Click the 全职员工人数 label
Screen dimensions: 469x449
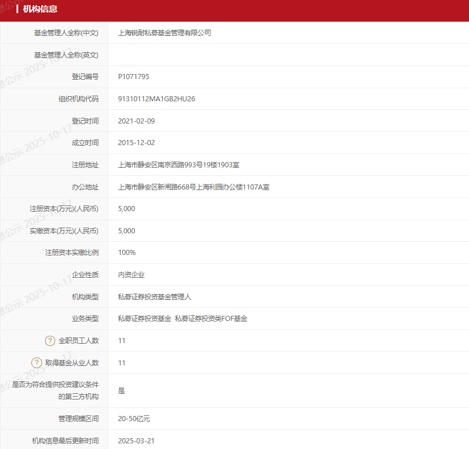point(79,341)
